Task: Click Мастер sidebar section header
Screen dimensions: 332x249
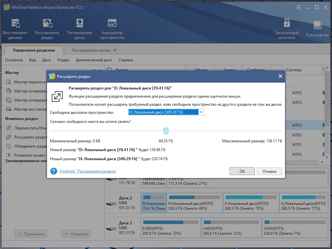Action: tap(12, 73)
